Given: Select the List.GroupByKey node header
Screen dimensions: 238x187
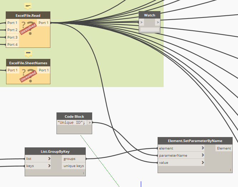Looking at the screenshot, I should click(x=55, y=151).
